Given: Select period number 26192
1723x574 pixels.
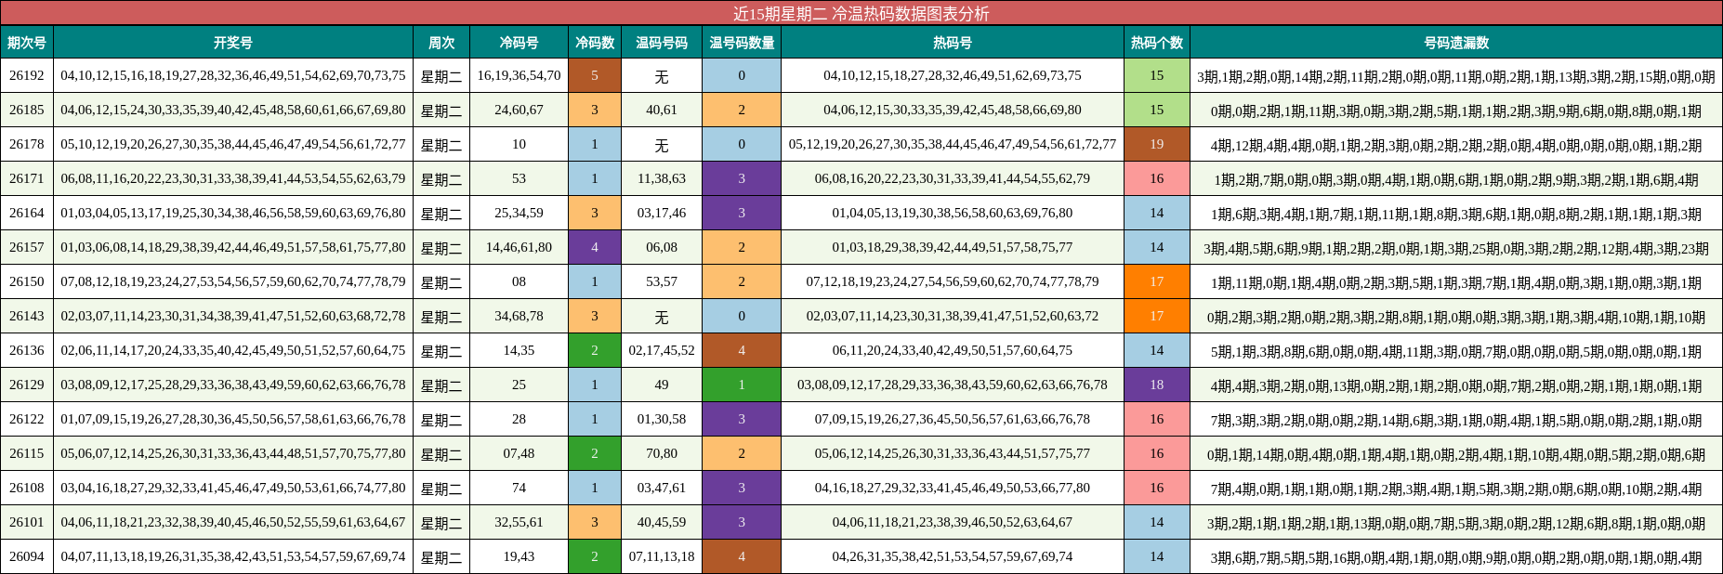Looking at the screenshot, I should click(x=27, y=75).
